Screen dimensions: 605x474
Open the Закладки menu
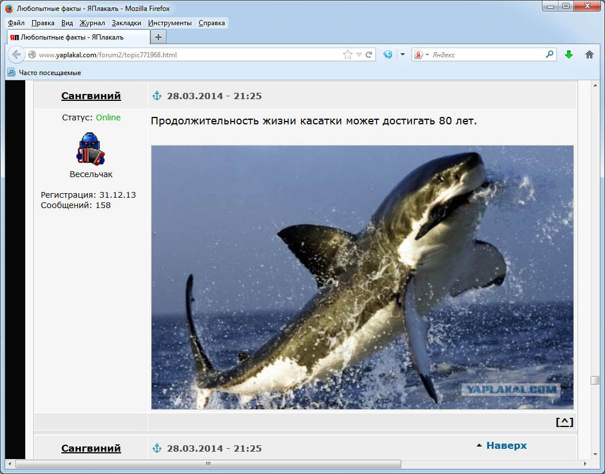click(126, 23)
